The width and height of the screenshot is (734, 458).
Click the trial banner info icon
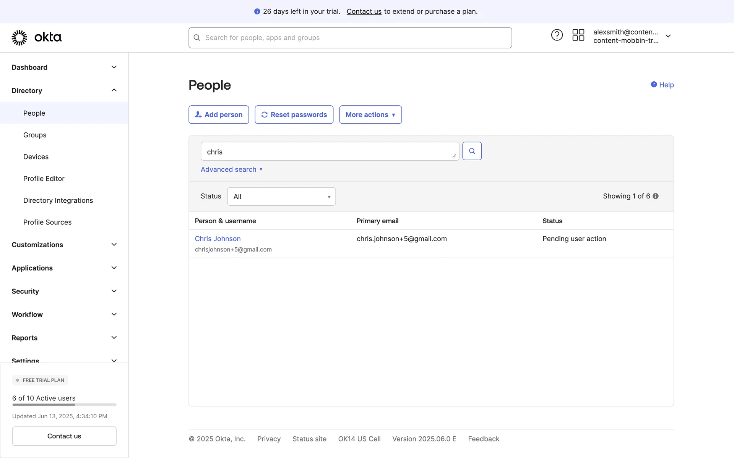click(x=257, y=11)
